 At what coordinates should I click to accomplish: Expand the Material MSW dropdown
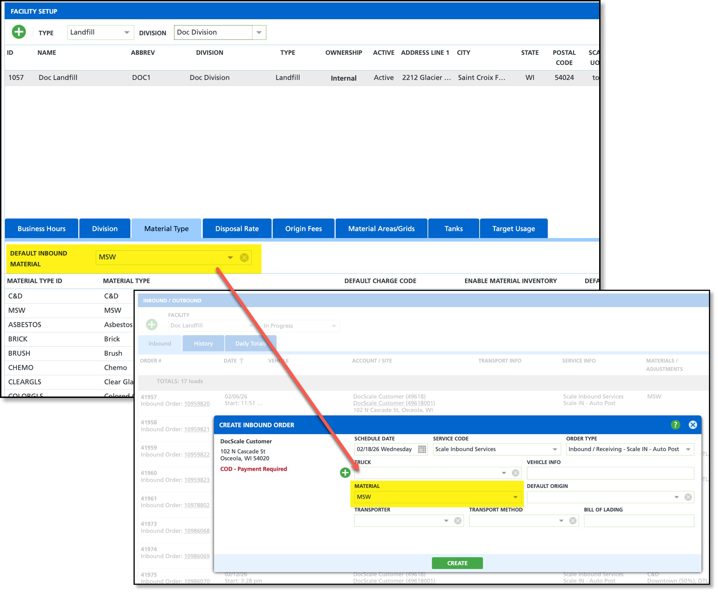click(x=515, y=497)
